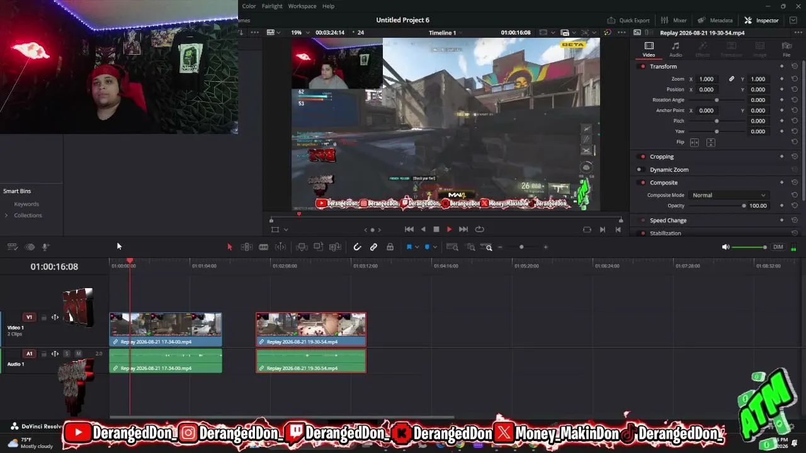The height and width of the screenshot is (453, 806).
Task: Expand the Collections smart bin
Action: tap(6, 216)
